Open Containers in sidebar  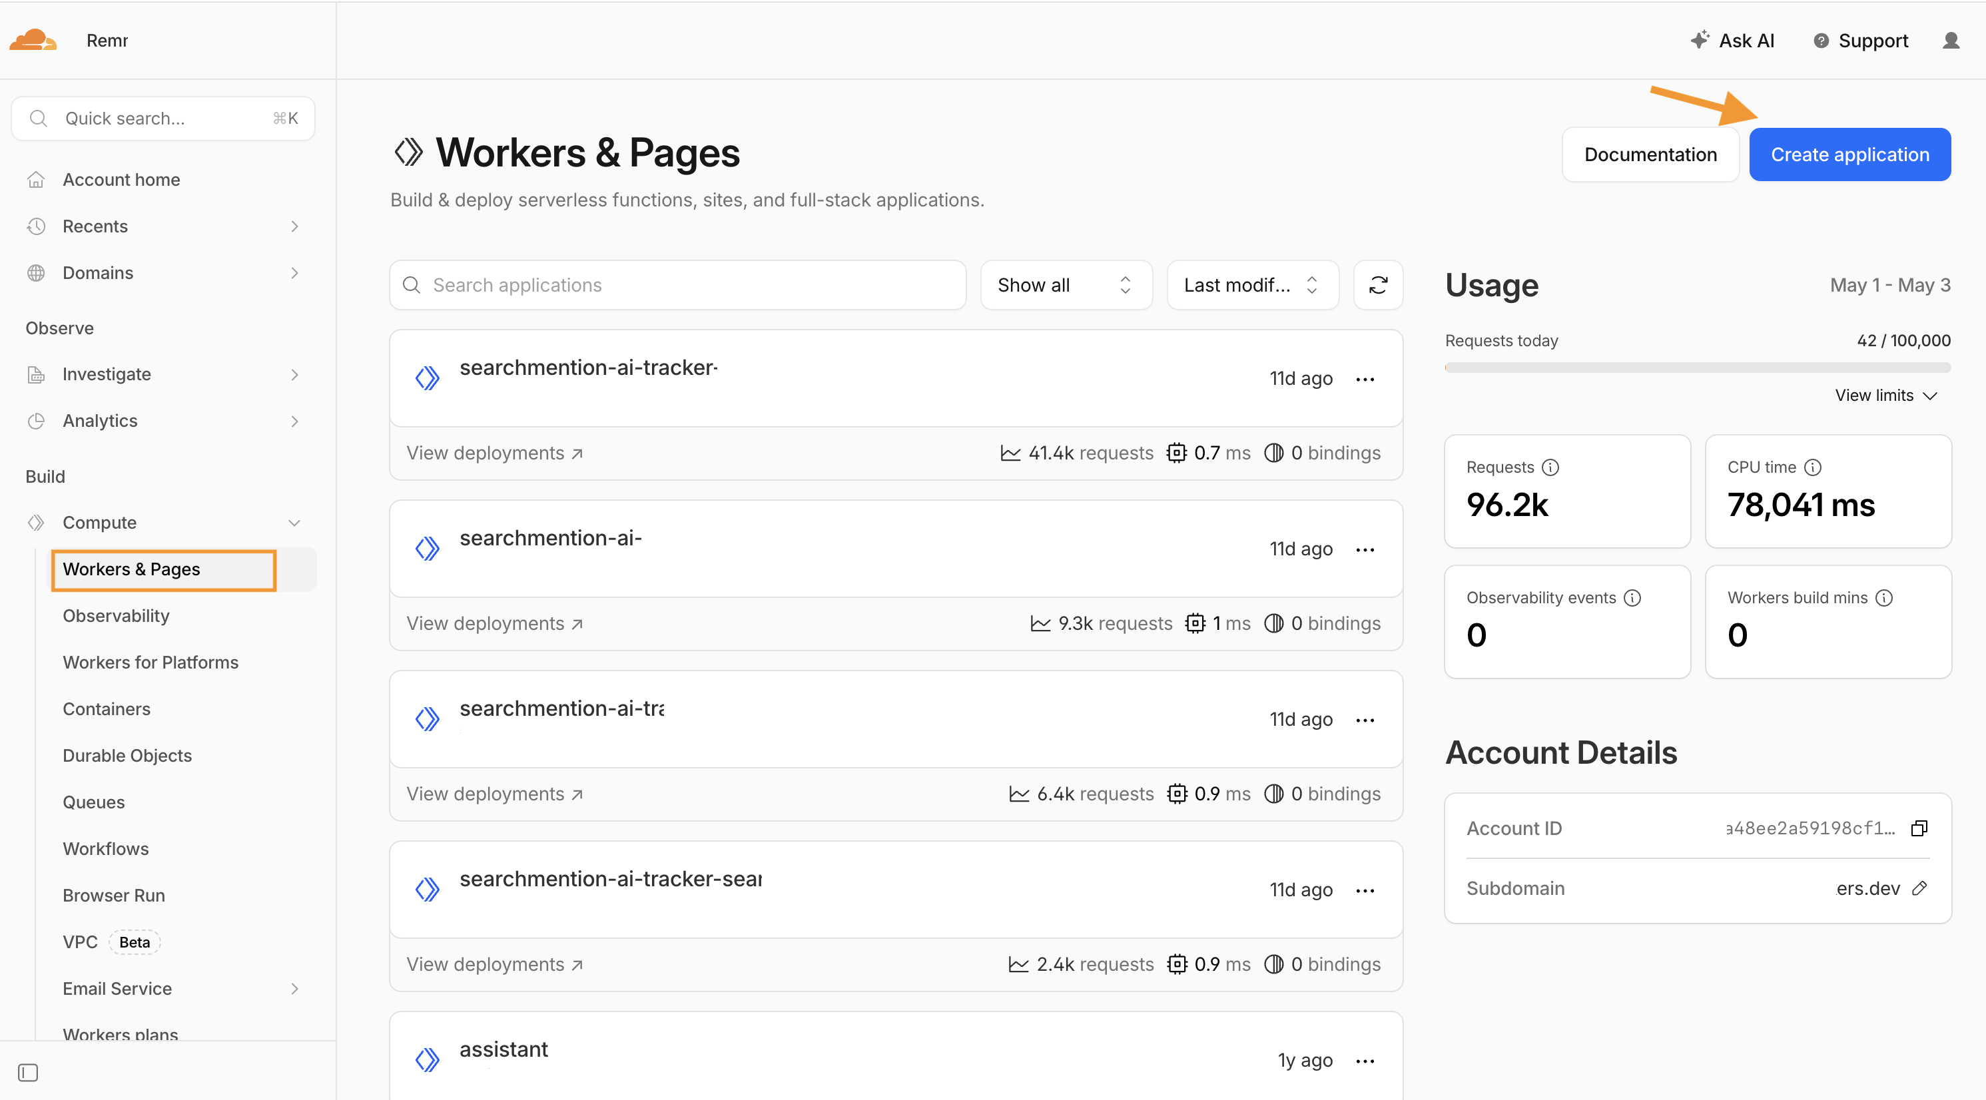107,709
